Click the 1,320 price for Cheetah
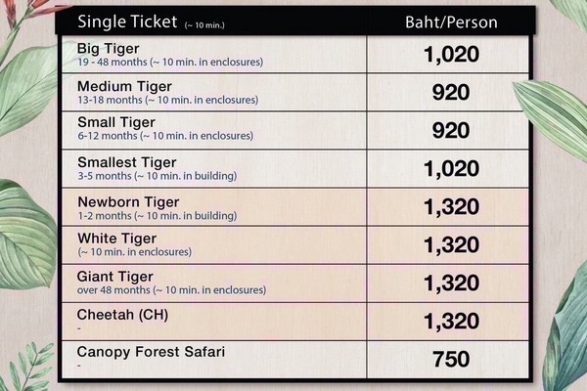Image resolution: width=587 pixels, height=391 pixels. tap(451, 321)
